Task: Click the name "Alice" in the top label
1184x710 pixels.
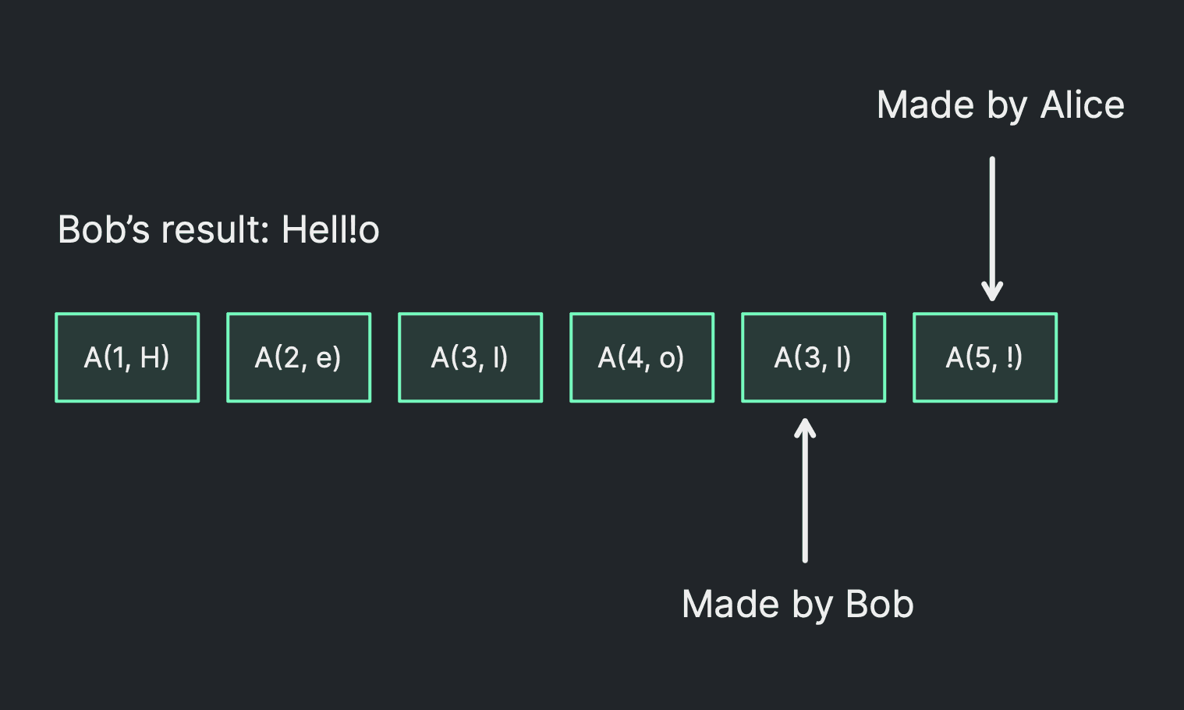Action: pyautogui.click(x=1082, y=105)
